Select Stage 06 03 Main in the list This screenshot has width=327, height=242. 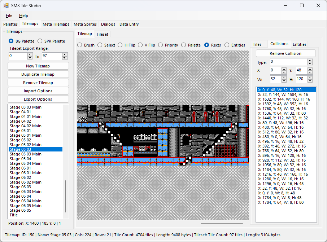pyautogui.click(x=26, y=192)
